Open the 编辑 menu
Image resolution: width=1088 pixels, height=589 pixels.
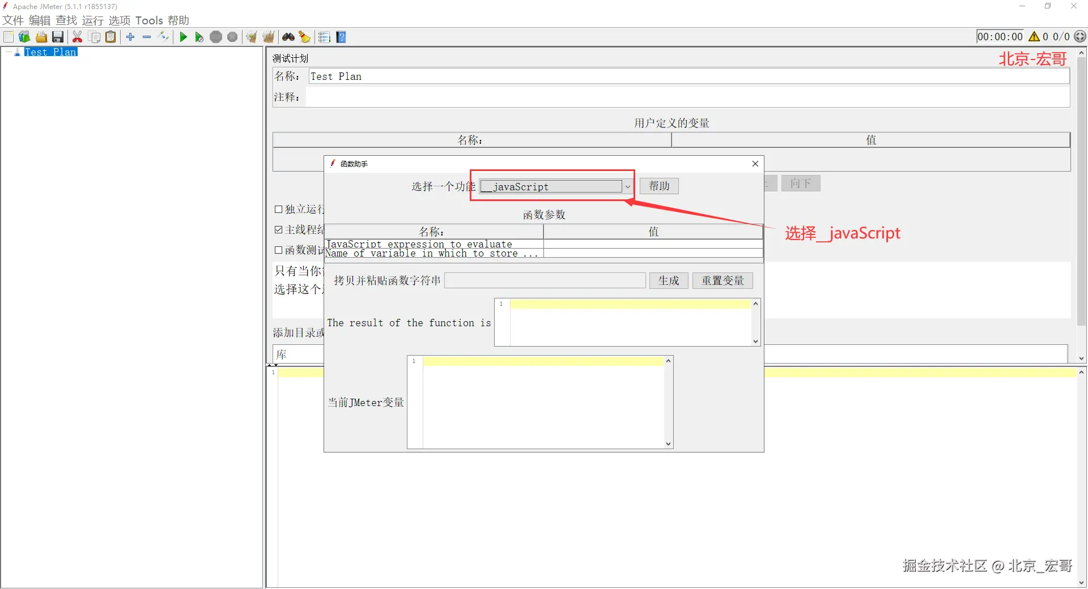[x=40, y=20]
